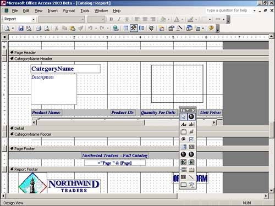Image resolution: width=275 pixels, height=206 pixels.
Task: Toggle the Toolbox button in the toolbar
Action: [134, 28]
